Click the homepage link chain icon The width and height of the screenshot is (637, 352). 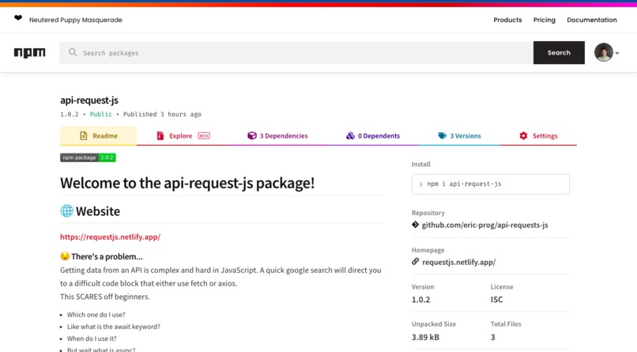click(415, 261)
